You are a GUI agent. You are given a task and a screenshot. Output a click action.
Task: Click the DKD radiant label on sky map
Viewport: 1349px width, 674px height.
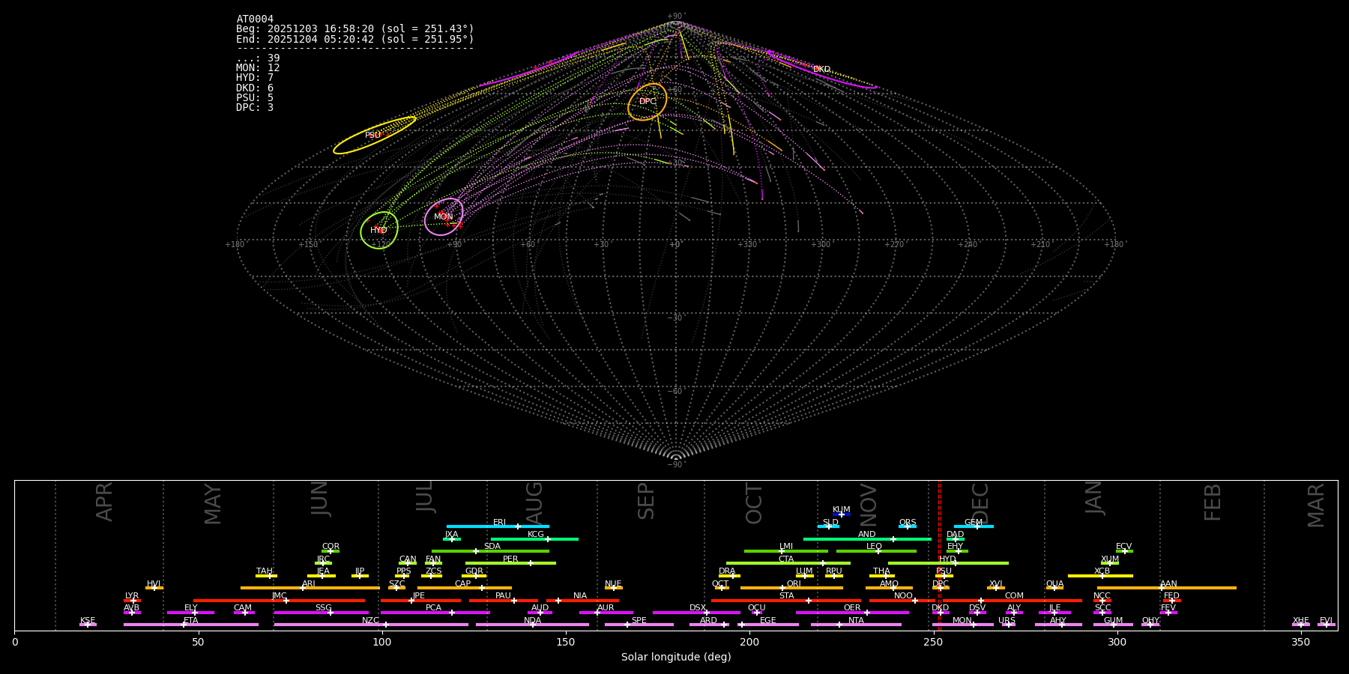click(x=821, y=70)
